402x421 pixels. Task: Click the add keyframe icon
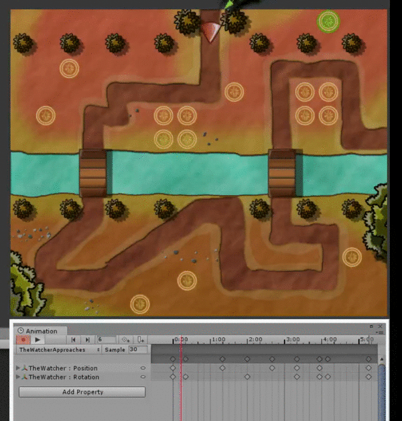pos(125,340)
